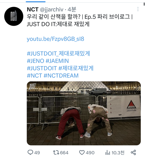This screenshot has height=157, width=145.
Task: Click the reply speech bubble icon
Action: pos(30,152)
